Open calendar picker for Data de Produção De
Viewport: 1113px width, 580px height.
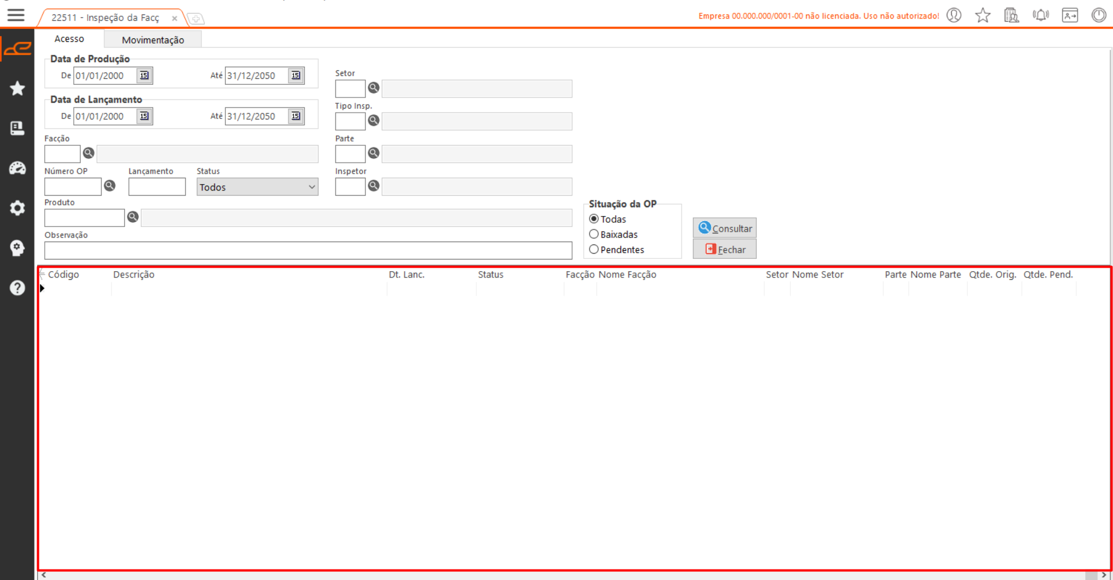pos(144,75)
